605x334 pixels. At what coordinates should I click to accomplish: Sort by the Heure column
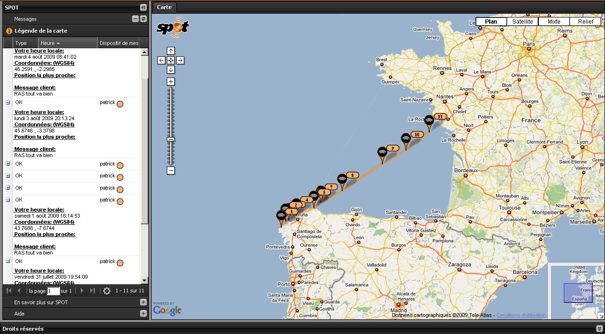point(68,43)
